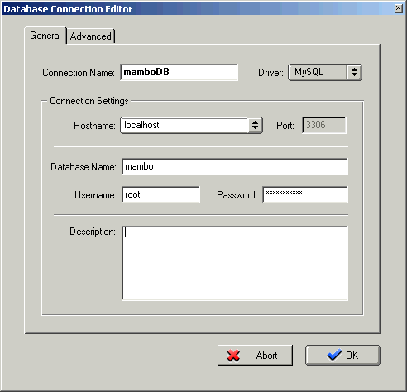
Task: Click the Username label
Action: [x=95, y=195]
